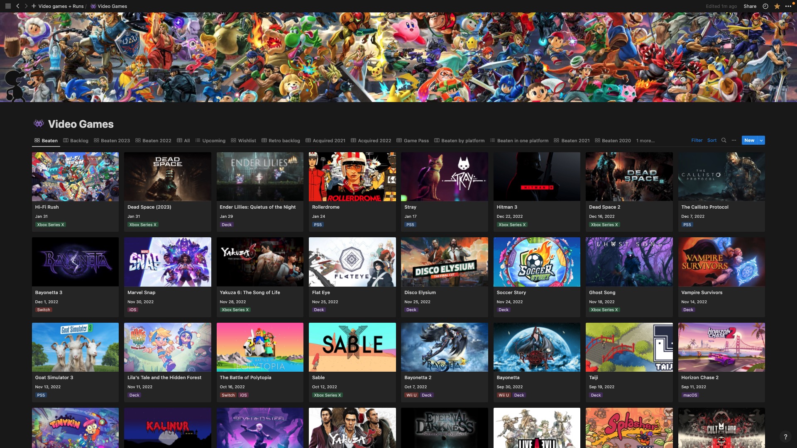
Task: Switch to the Acquired 2021 tab
Action: (325, 141)
